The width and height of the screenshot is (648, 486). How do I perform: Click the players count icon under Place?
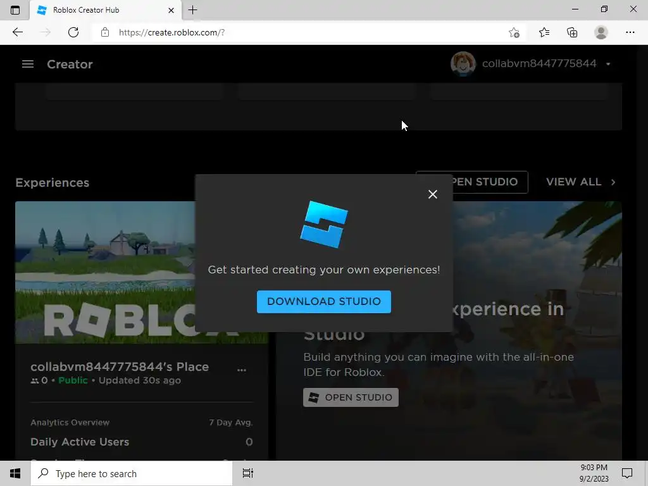(35, 380)
